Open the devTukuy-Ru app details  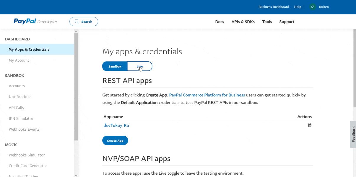[116, 125]
